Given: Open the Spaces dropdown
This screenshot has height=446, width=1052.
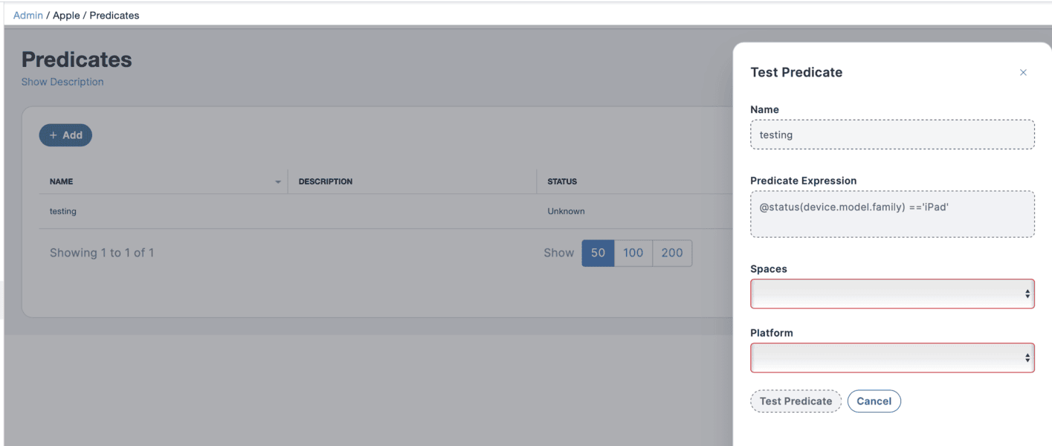Looking at the screenshot, I should tap(892, 294).
